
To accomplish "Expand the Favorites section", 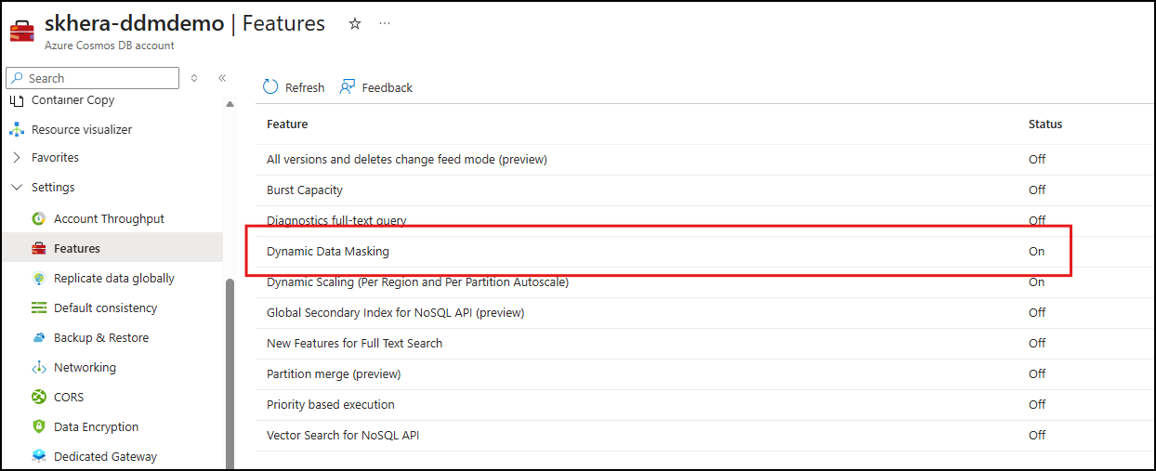I will 17,157.
